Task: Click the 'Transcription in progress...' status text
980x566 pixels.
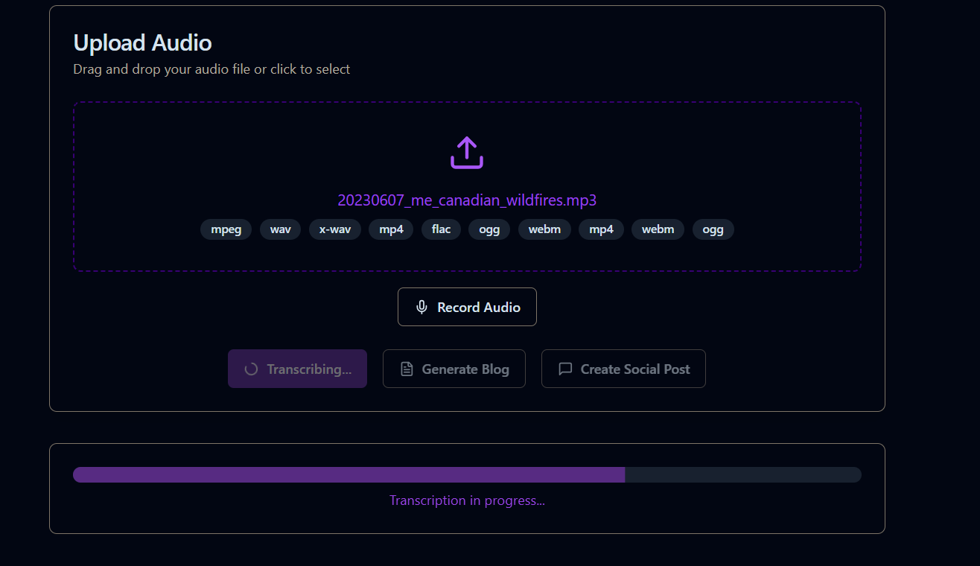Action: click(467, 500)
